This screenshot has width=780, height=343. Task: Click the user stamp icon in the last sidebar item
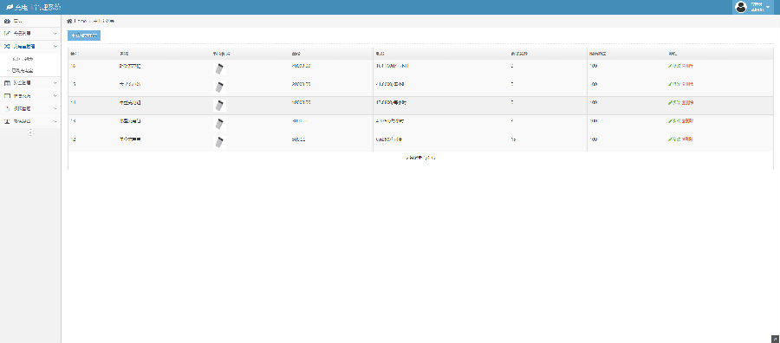coord(8,120)
